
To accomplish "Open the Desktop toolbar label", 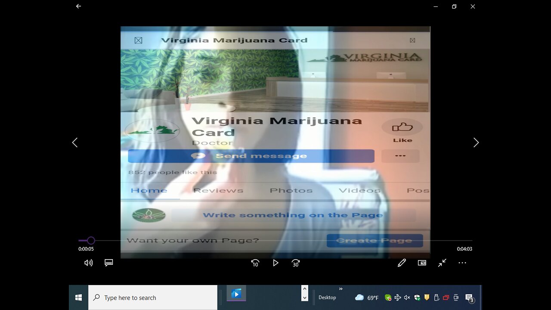I will (327, 298).
